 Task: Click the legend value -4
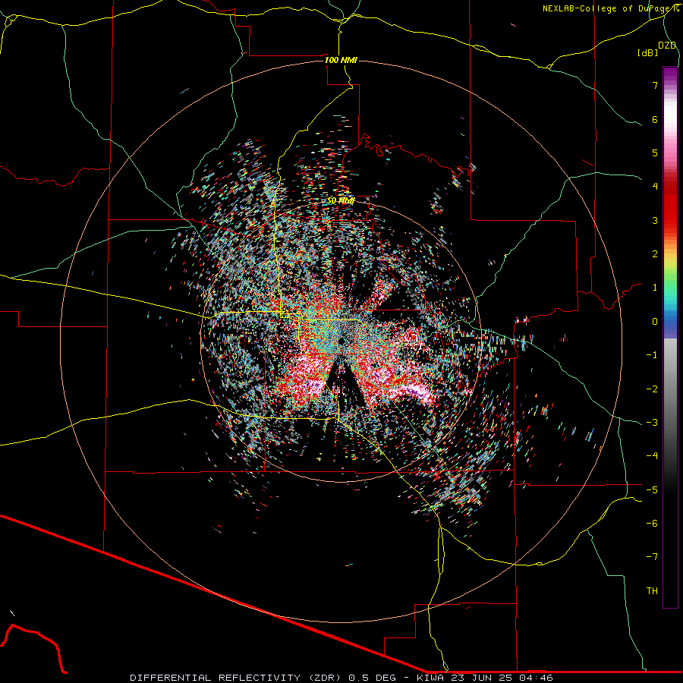652,455
